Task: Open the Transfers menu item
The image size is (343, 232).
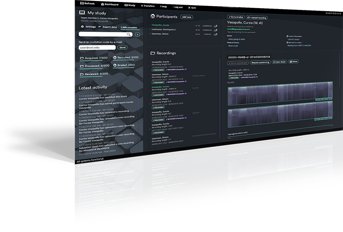Action: (148, 6)
